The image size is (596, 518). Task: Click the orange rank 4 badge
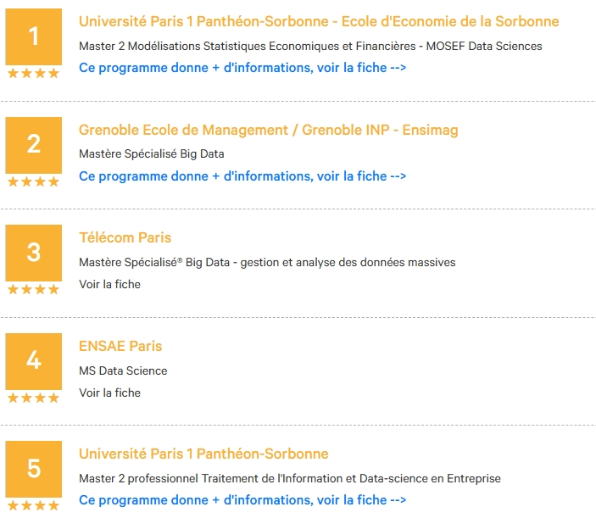click(33, 361)
